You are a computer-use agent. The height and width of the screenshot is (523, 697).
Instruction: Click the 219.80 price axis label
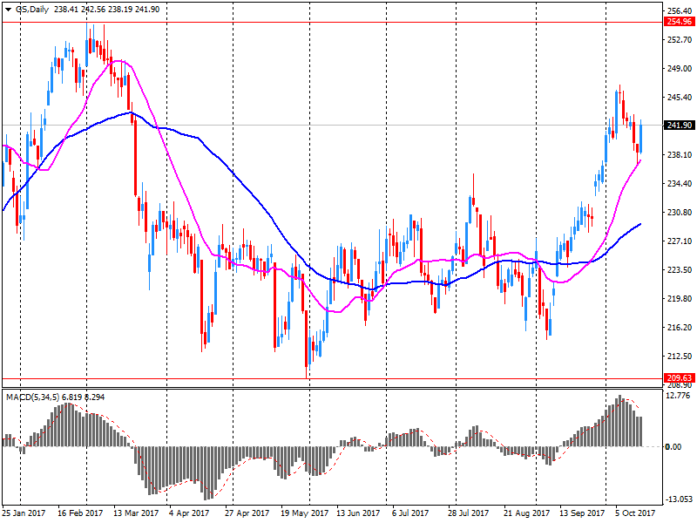[680, 298]
